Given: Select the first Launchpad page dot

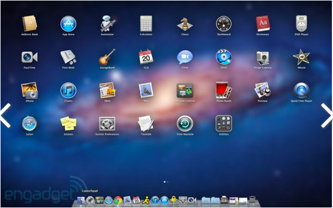Looking at the screenshot, I should [x=165, y=182].
